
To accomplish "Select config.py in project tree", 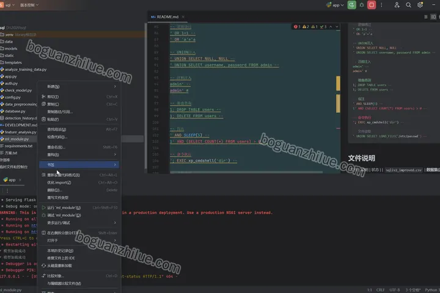I will pyautogui.click(x=13, y=97).
